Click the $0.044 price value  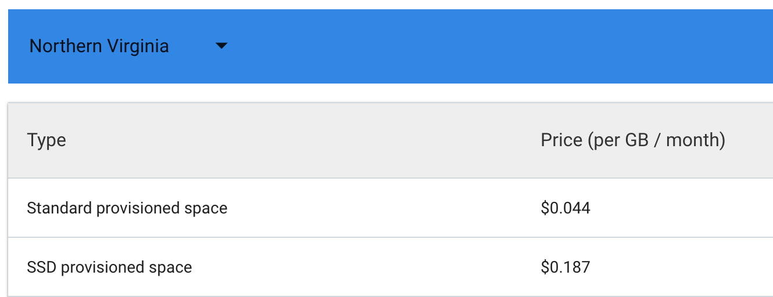point(565,208)
